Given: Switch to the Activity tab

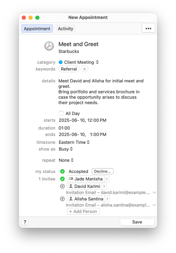Looking at the screenshot, I should [65, 29].
